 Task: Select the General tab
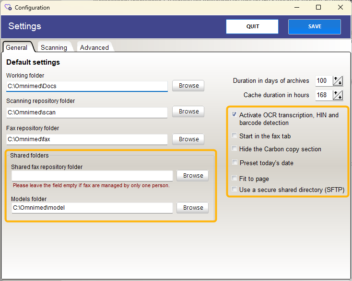pyautogui.click(x=17, y=47)
